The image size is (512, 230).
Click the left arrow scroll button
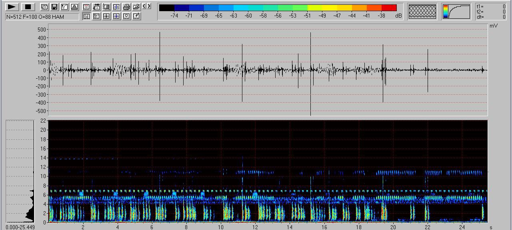144,6
